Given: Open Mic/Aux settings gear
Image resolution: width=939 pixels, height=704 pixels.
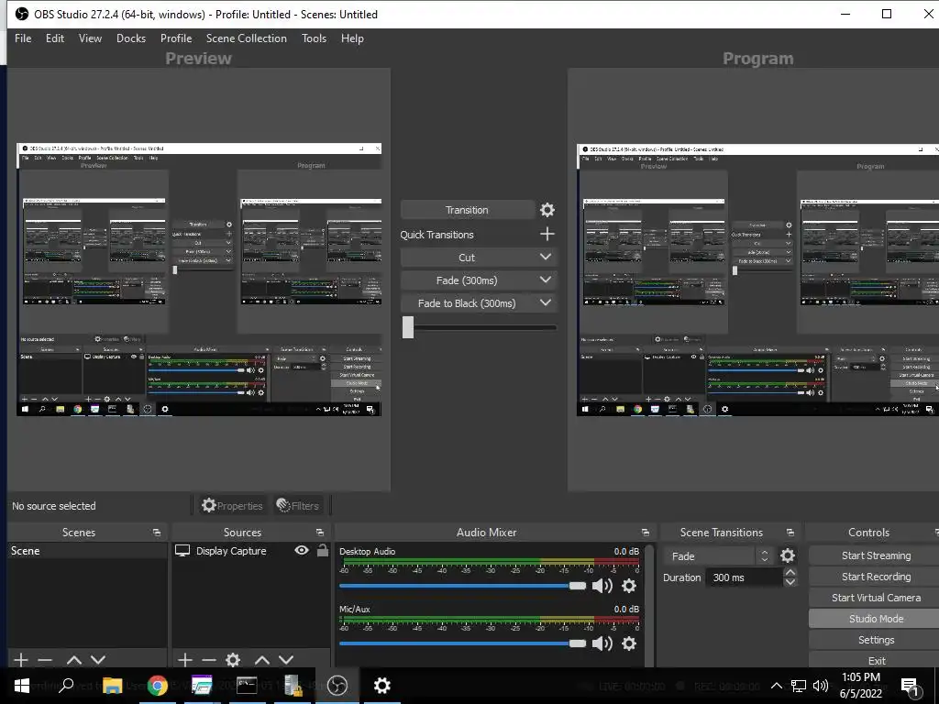Looking at the screenshot, I should (x=629, y=643).
